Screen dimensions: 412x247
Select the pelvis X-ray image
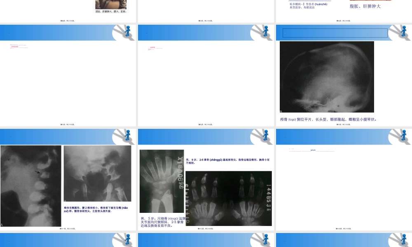[x=97, y=173]
